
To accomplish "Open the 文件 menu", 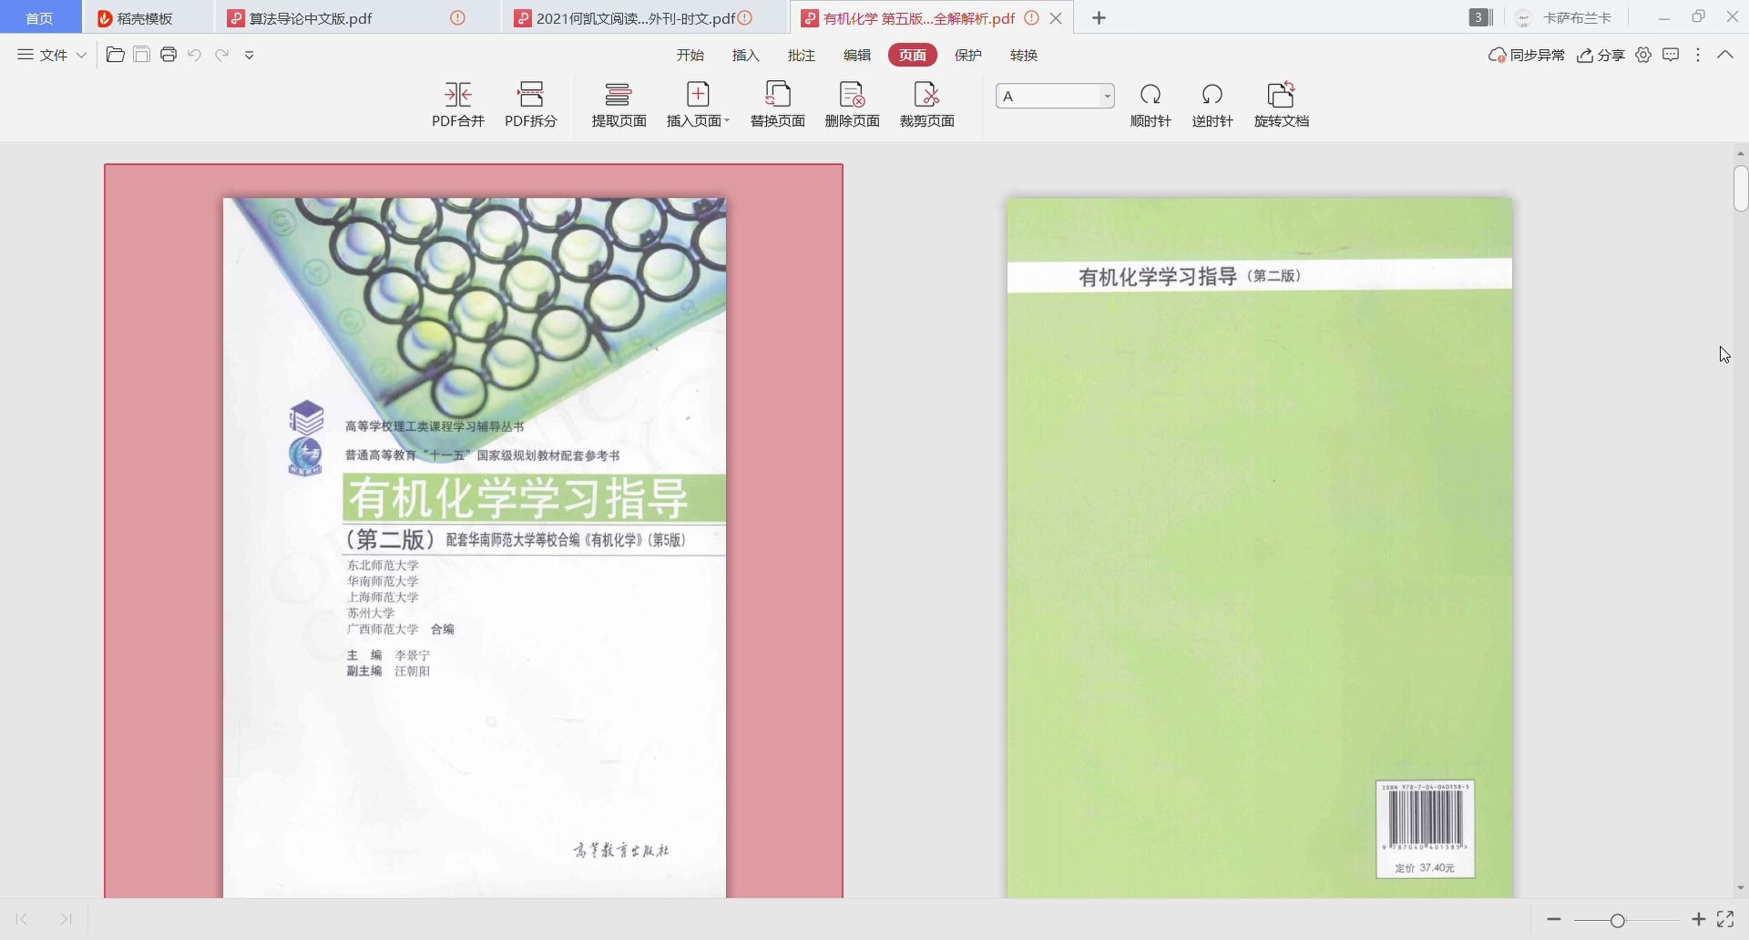I will tap(43, 55).
